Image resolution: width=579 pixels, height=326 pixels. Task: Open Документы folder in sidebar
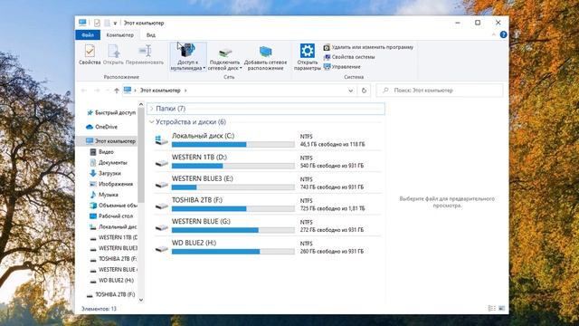[x=109, y=163]
